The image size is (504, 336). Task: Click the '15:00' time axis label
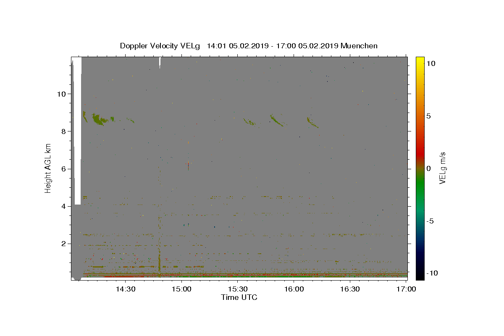[x=182, y=289]
